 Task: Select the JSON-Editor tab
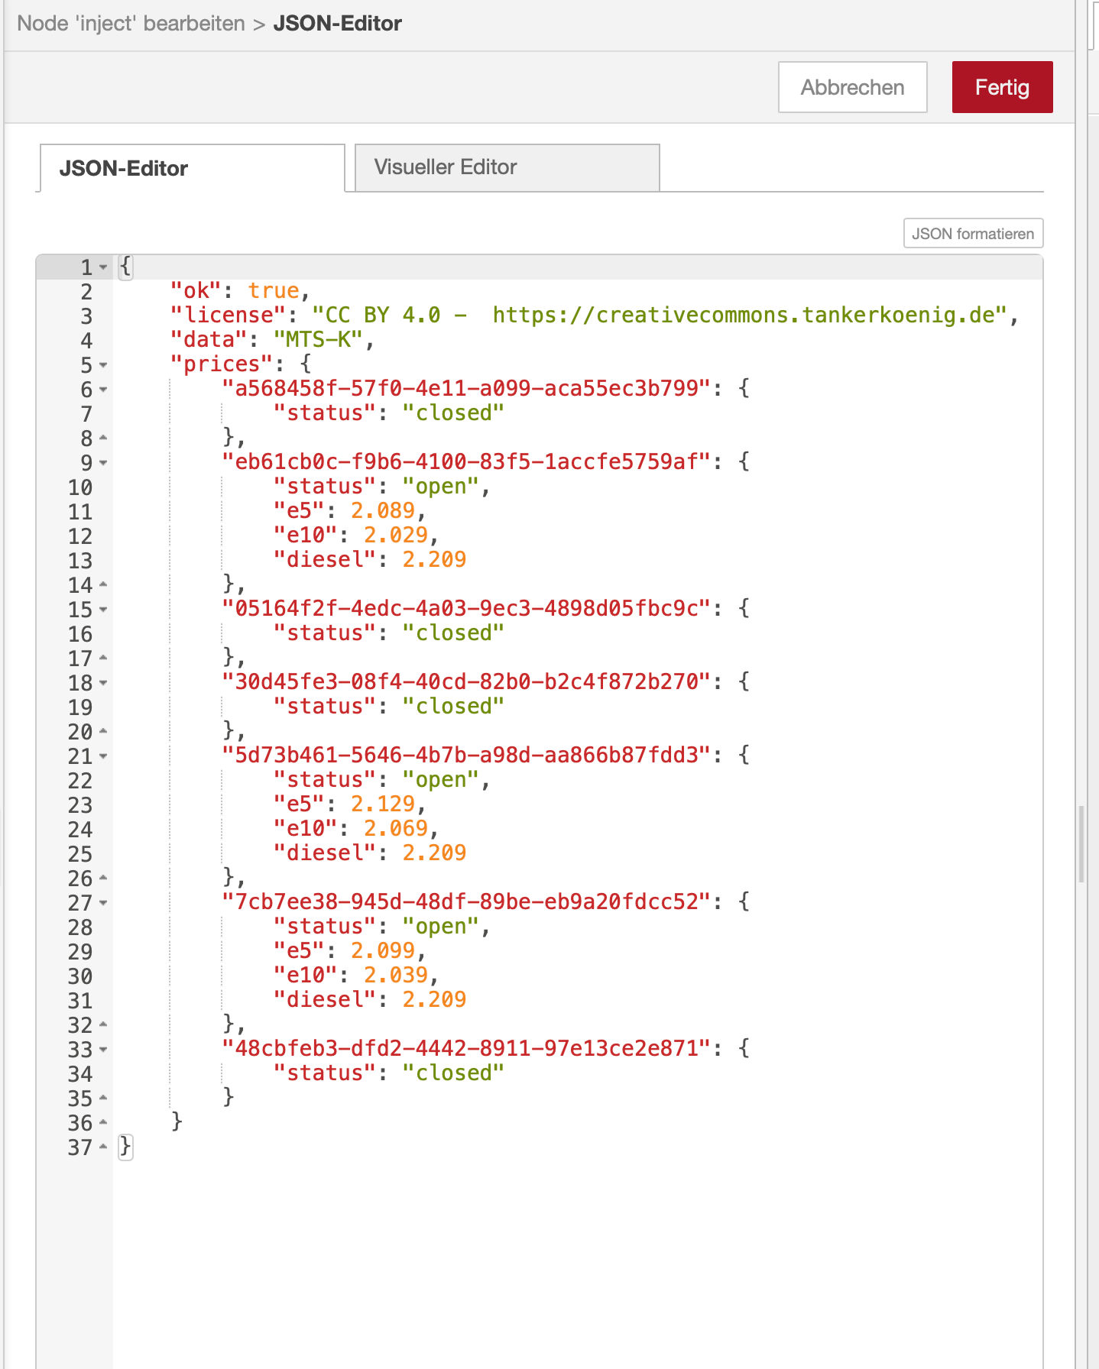(x=192, y=168)
